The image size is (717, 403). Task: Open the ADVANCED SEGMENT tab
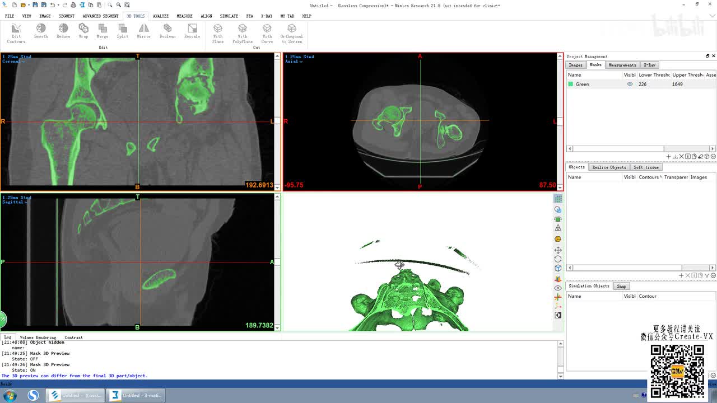pos(100,16)
